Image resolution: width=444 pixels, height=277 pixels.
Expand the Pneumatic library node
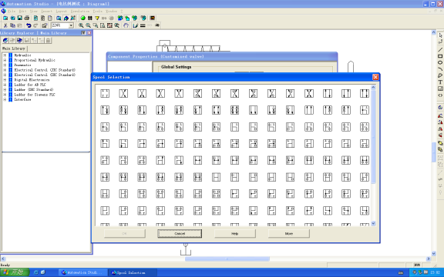5,65
